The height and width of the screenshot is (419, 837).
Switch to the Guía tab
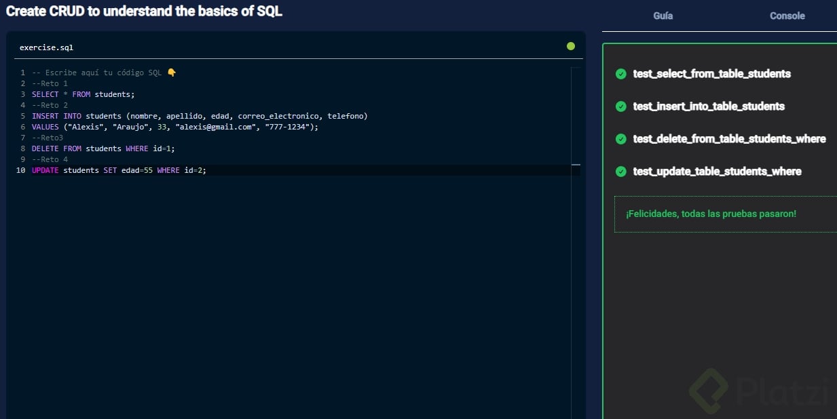(x=663, y=16)
